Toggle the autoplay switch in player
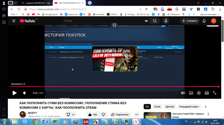This screenshot has height=125, width=224. [x=183, y=93]
